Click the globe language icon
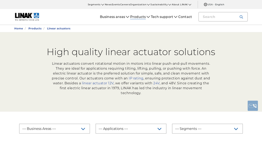 point(205,5)
